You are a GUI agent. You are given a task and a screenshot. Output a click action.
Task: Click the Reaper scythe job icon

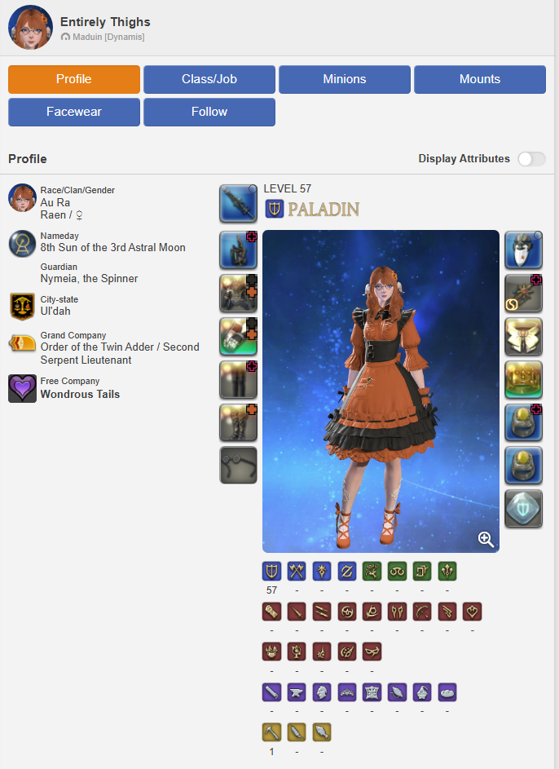(372, 612)
